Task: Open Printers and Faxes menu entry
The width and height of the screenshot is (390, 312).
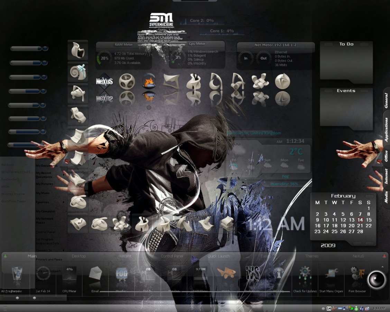Action: click(x=49, y=259)
